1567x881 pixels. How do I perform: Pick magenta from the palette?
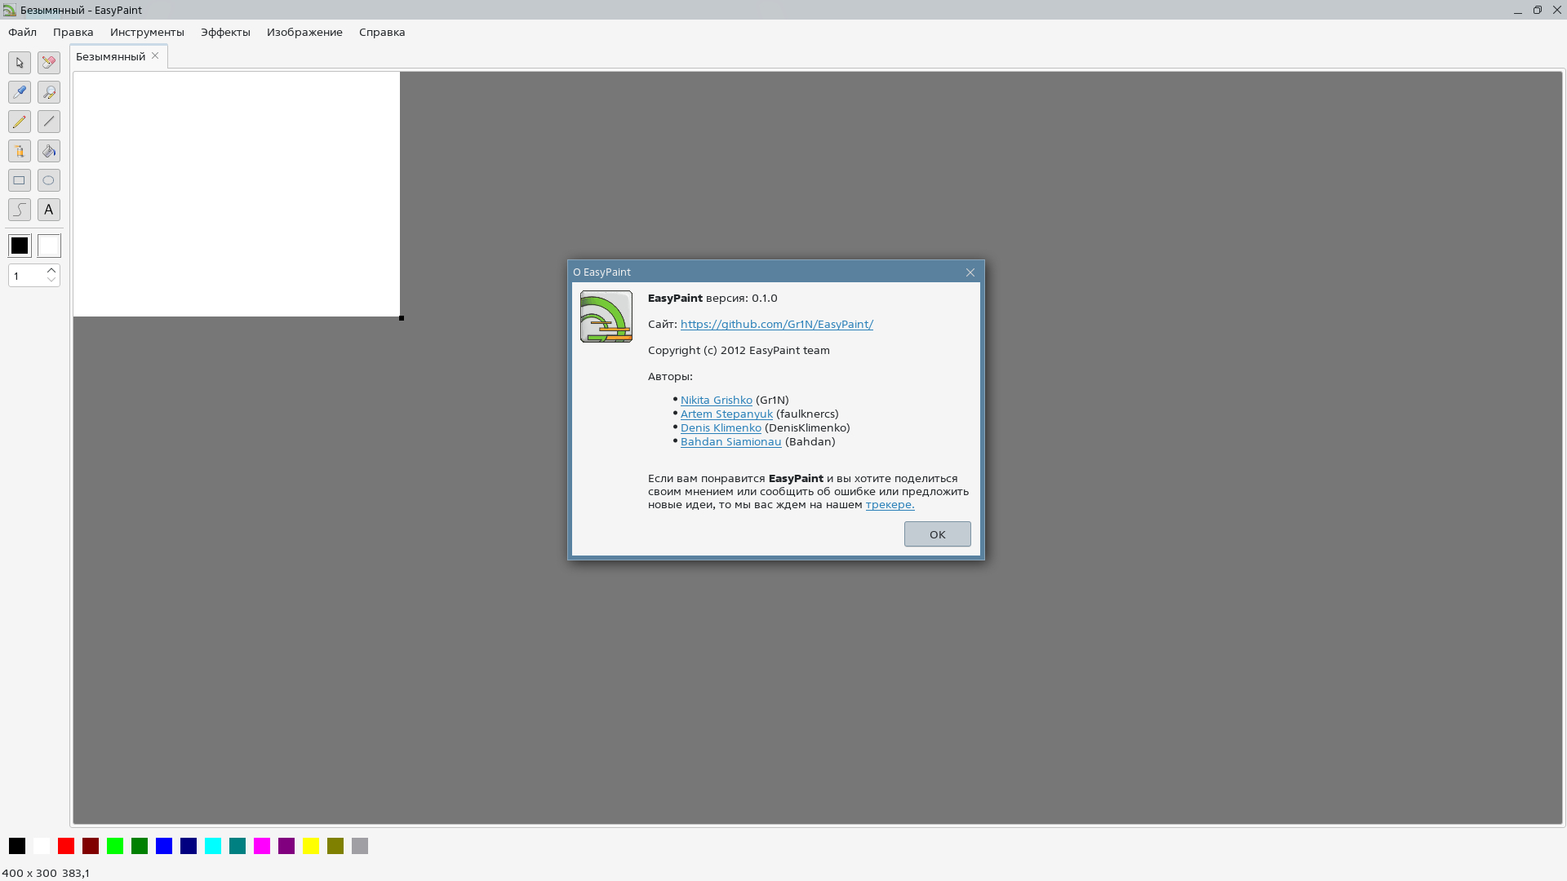[262, 846]
